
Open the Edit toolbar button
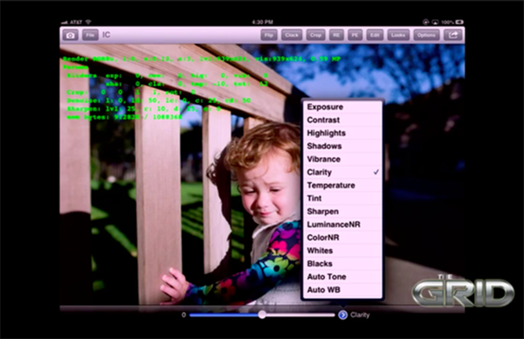tap(375, 35)
